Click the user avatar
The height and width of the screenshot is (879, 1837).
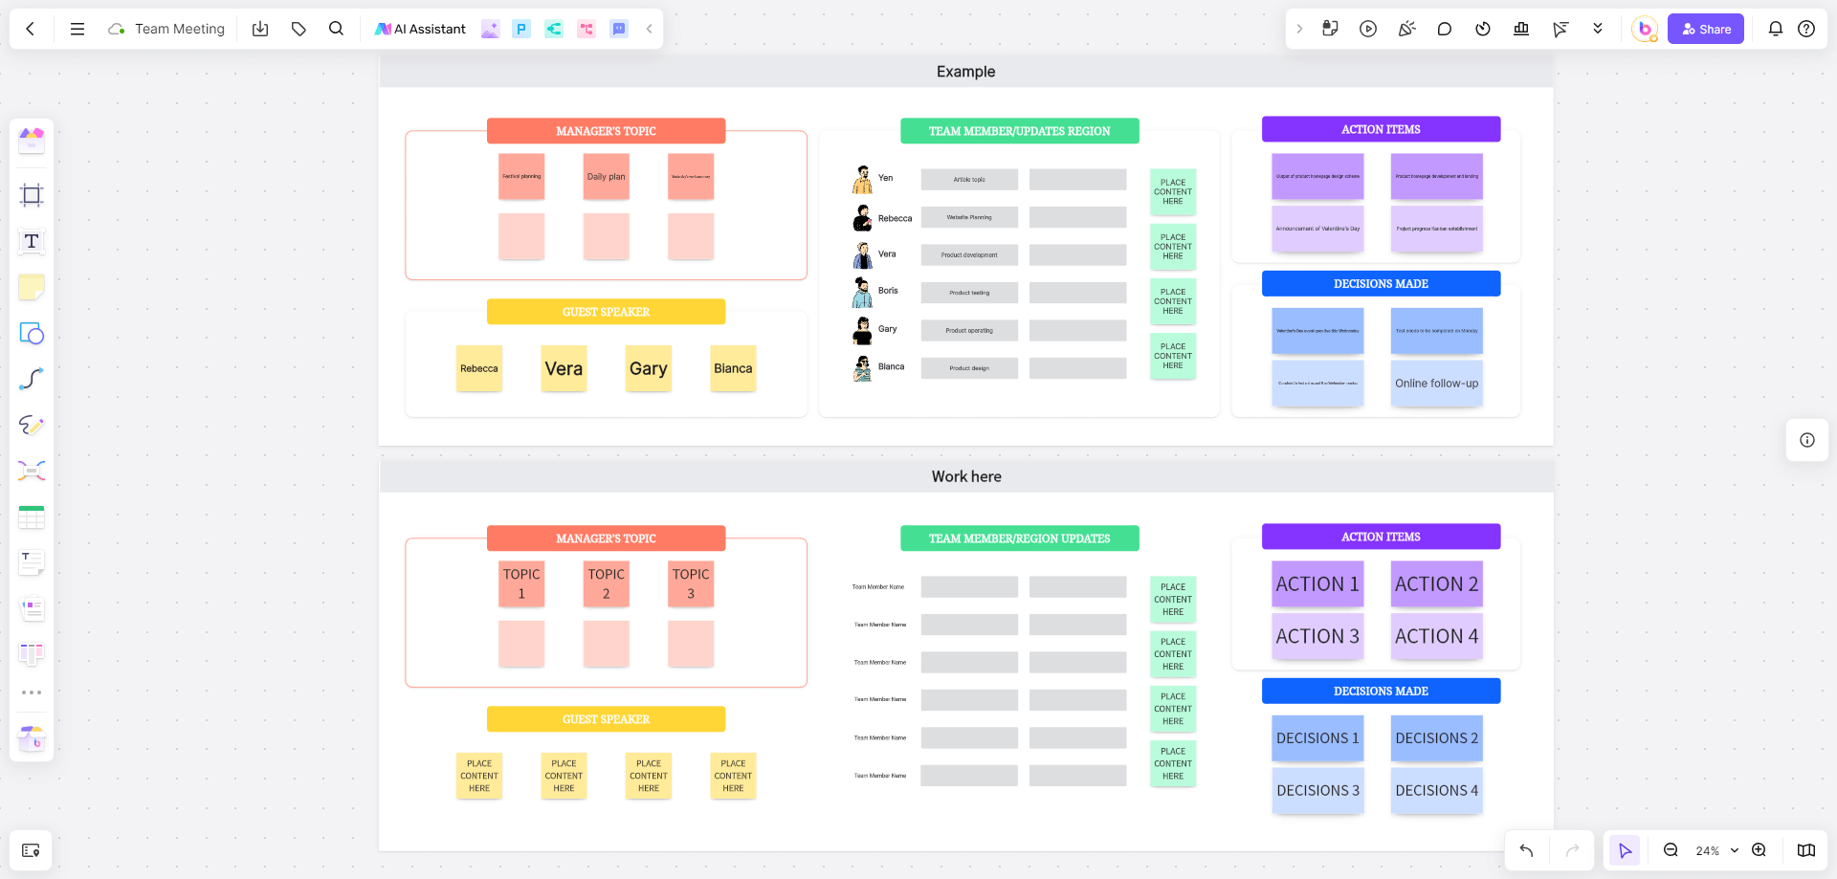[x=1645, y=29]
